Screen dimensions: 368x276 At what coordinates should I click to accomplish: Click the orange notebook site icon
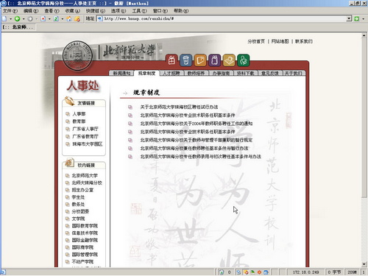(200, 60)
